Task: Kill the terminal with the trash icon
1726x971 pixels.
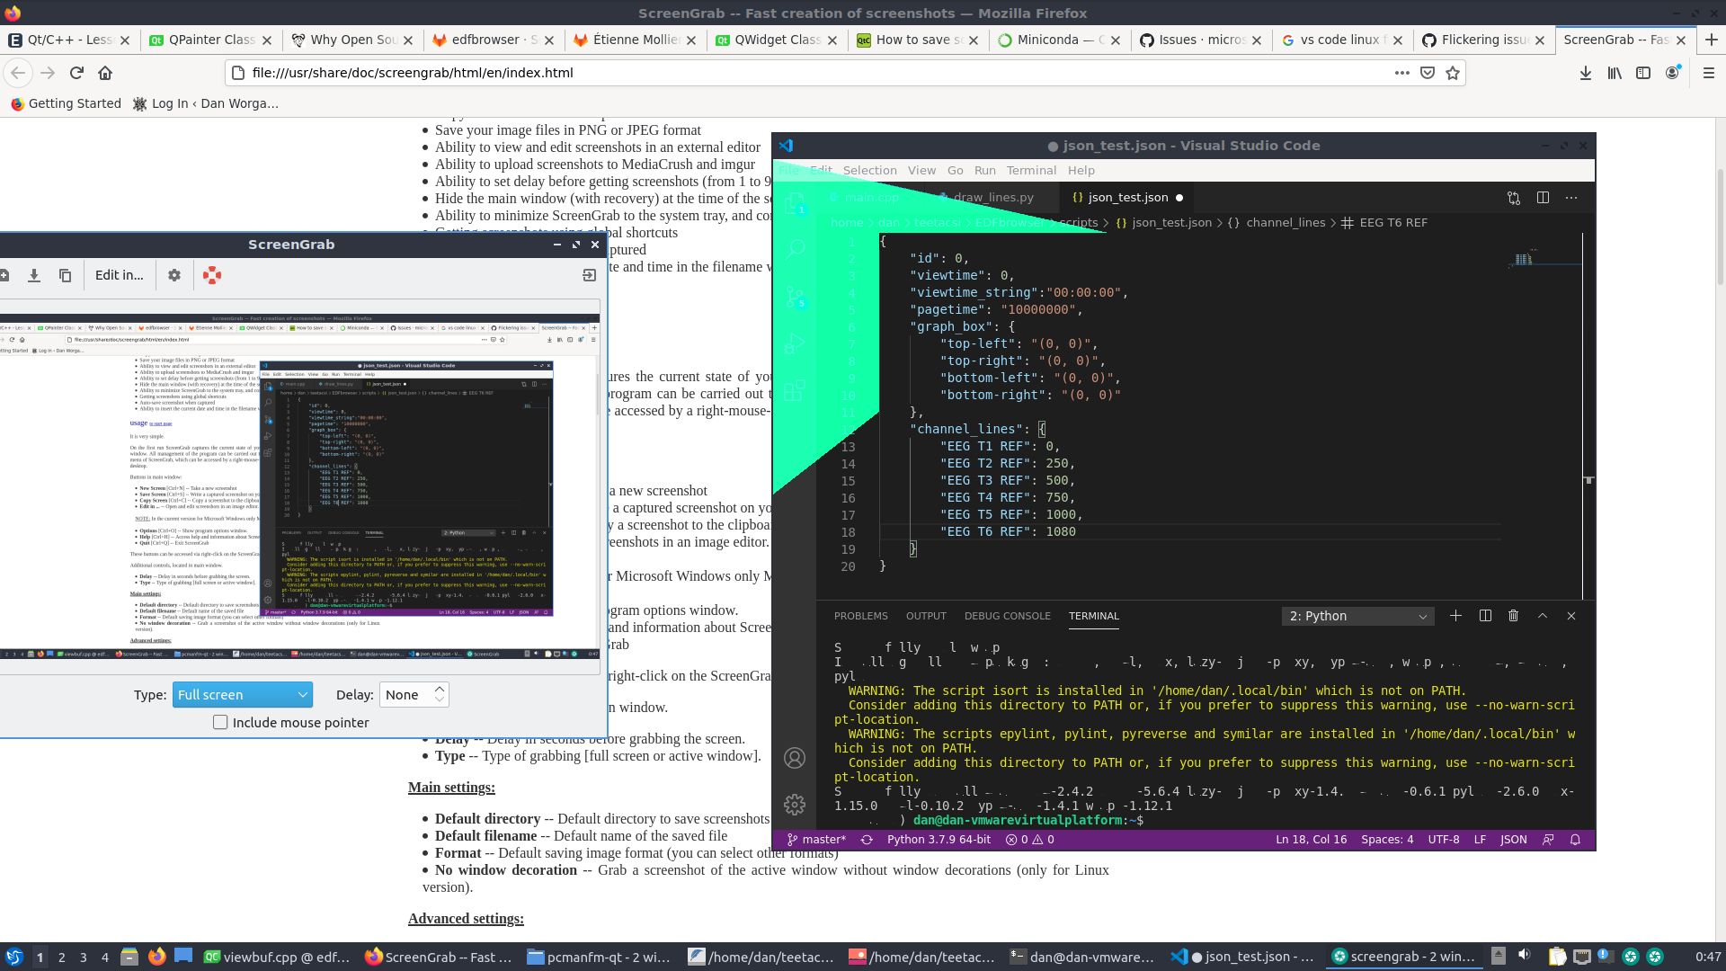Action: 1513,616
